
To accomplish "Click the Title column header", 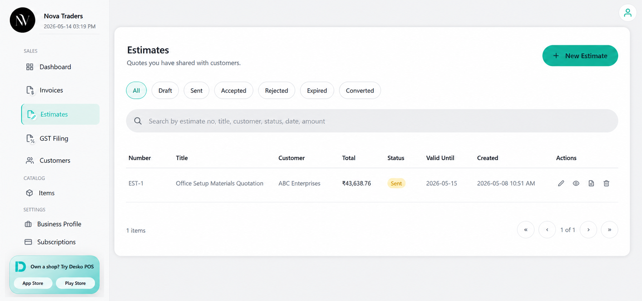I will click(x=182, y=158).
